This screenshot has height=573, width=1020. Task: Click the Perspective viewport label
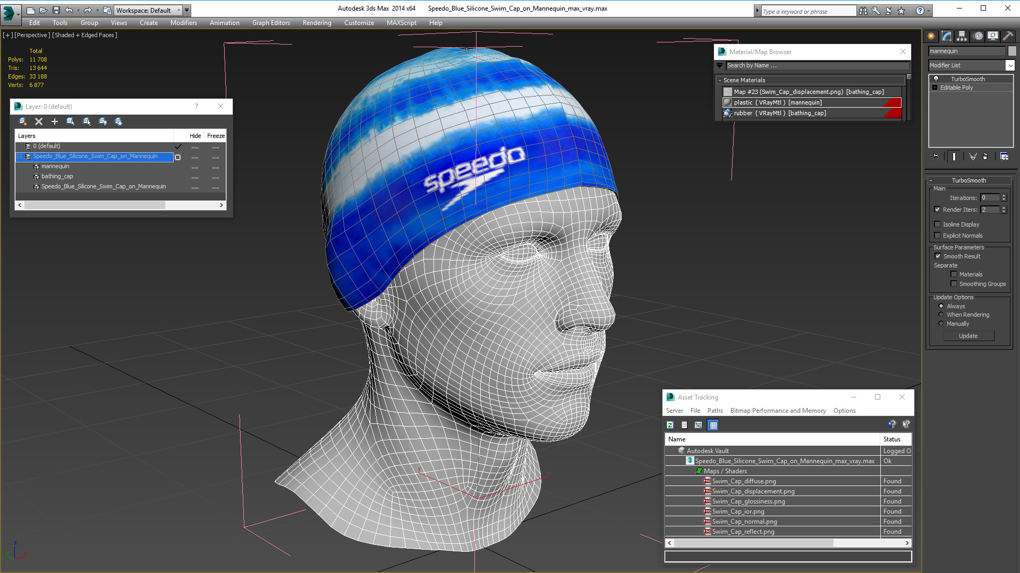[x=32, y=35]
